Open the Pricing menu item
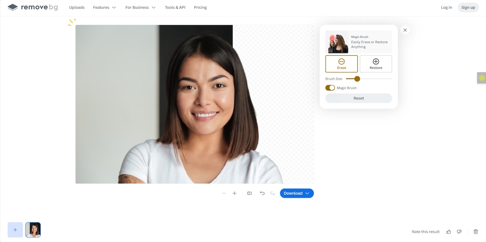 [x=200, y=7]
